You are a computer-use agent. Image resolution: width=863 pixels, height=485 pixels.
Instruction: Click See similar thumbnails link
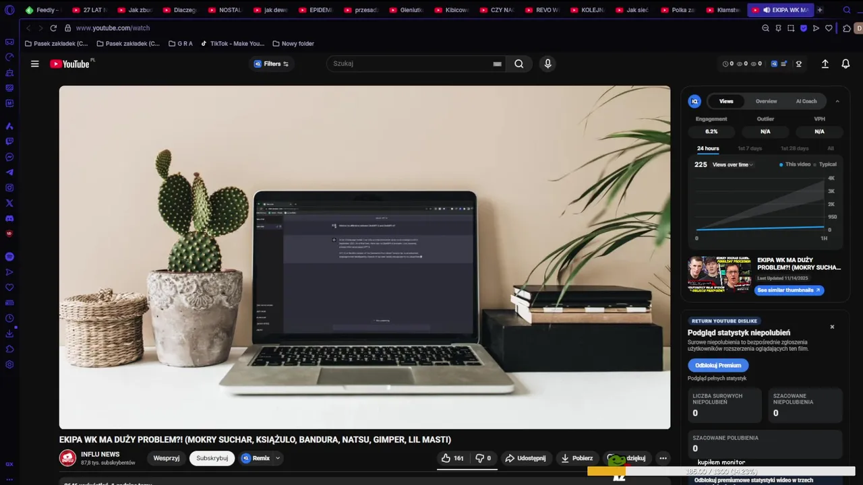[789, 290]
